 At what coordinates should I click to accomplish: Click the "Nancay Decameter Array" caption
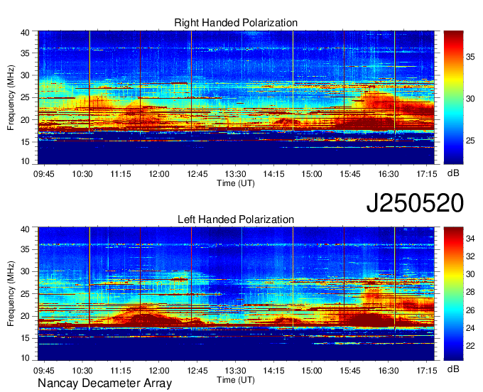coord(104,383)
